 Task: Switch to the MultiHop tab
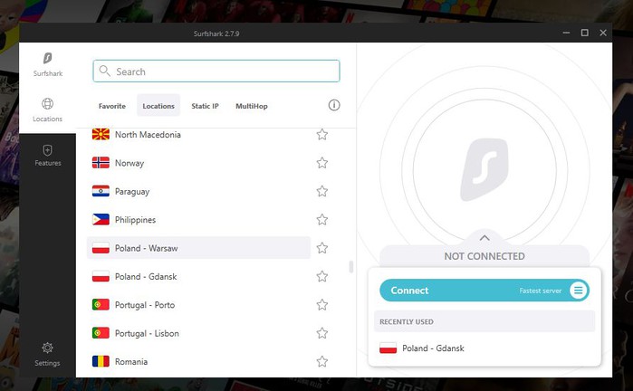[x=252, y=106]
